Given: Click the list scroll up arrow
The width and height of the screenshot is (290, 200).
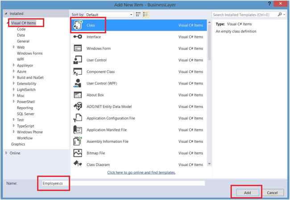Looking at the screenshot, I should click(209, 22).
